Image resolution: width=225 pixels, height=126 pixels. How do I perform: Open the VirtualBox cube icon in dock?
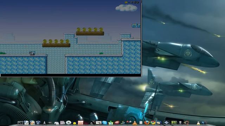(38, 122)
